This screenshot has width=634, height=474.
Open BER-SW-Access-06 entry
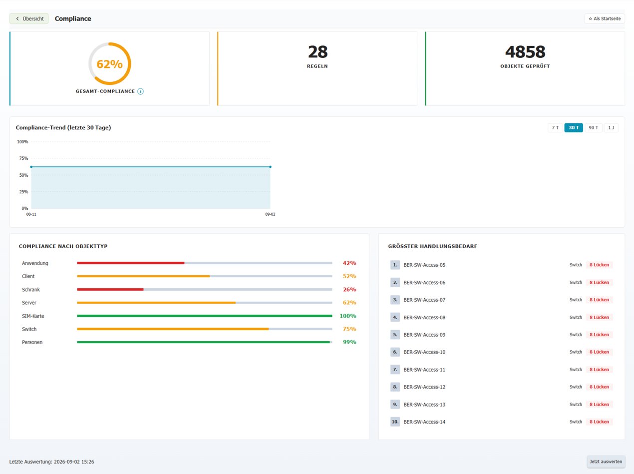coord(501,282)
